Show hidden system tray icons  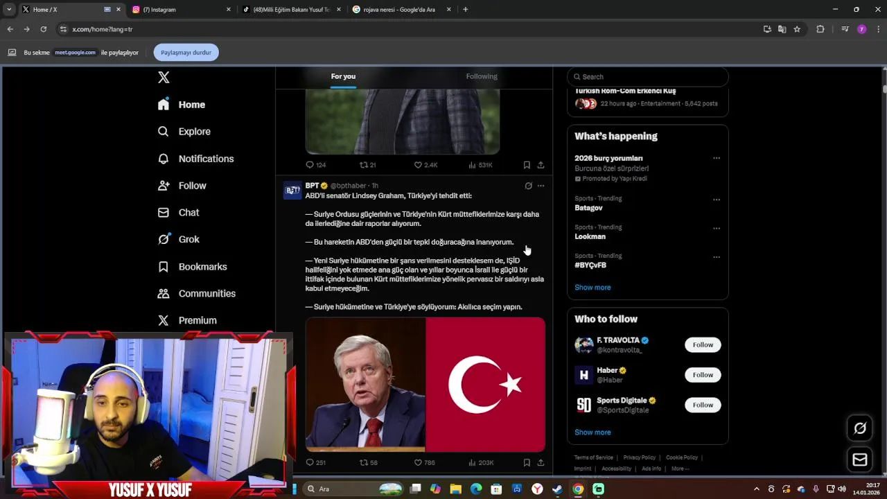(756, 489)
